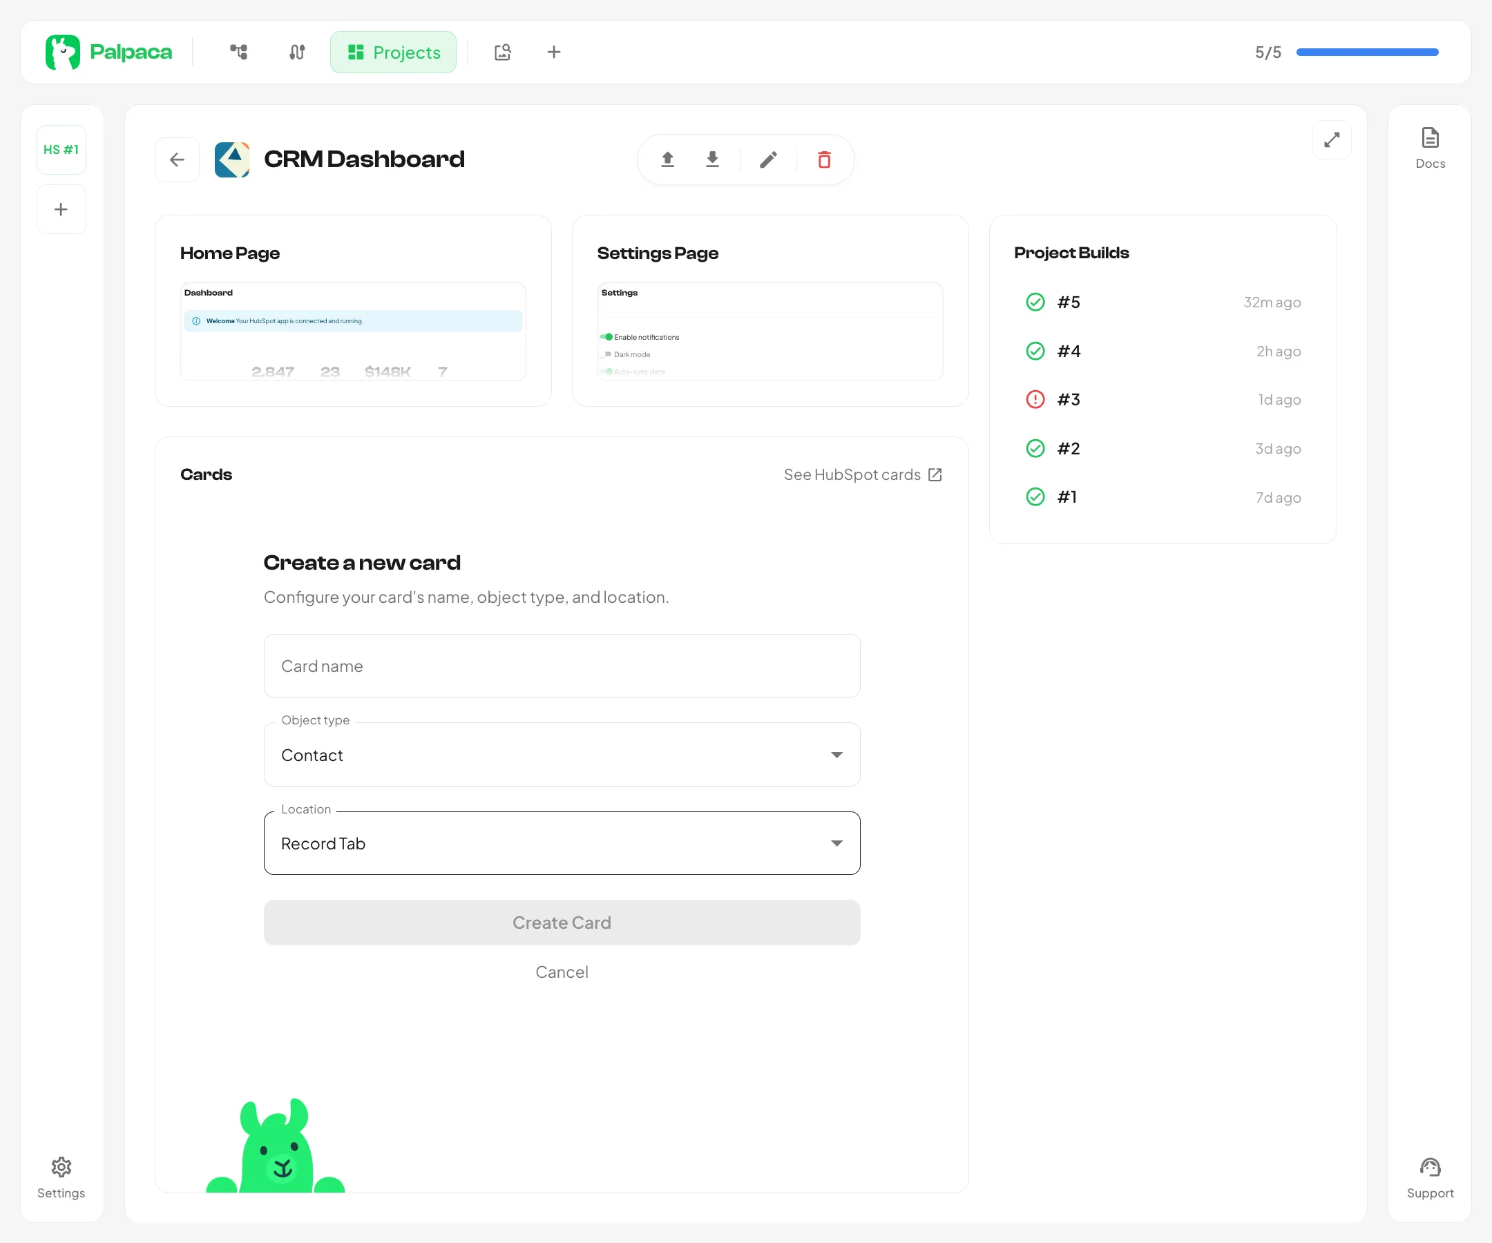Click the download icon next to upload
The image size is (1492, 1243).
tap(713, 159)
